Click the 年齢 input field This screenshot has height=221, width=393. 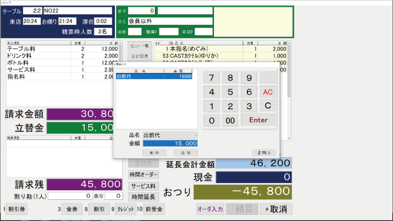tap(135, 32)
